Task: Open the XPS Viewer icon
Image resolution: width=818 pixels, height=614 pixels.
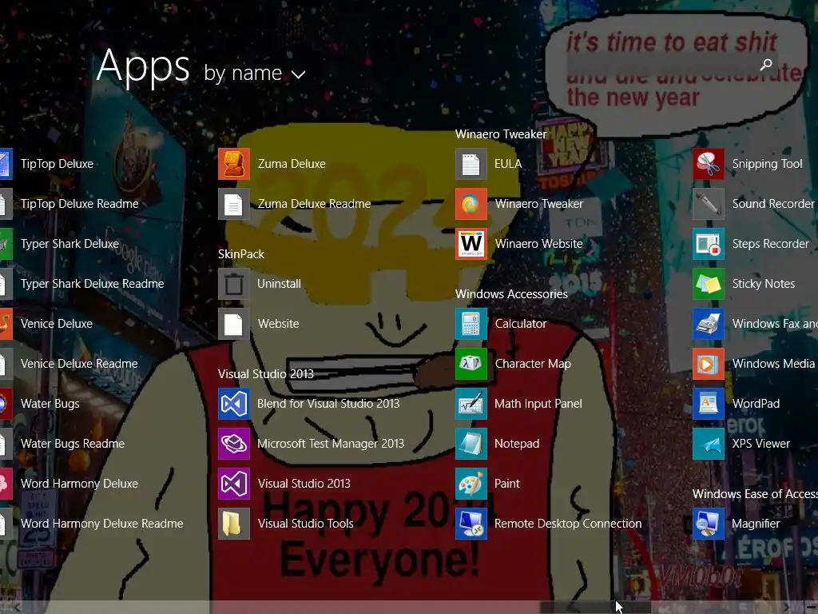Action: click(x=709, y=445)
